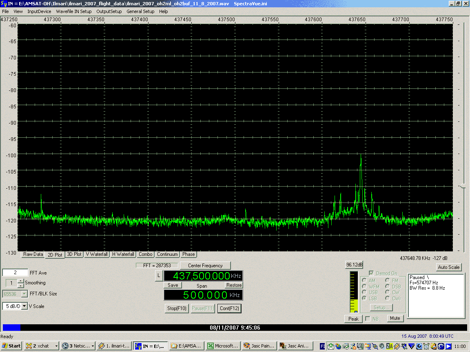Select the CW demodulation radio button
This screenshot has width=470, height=352.
388,292
